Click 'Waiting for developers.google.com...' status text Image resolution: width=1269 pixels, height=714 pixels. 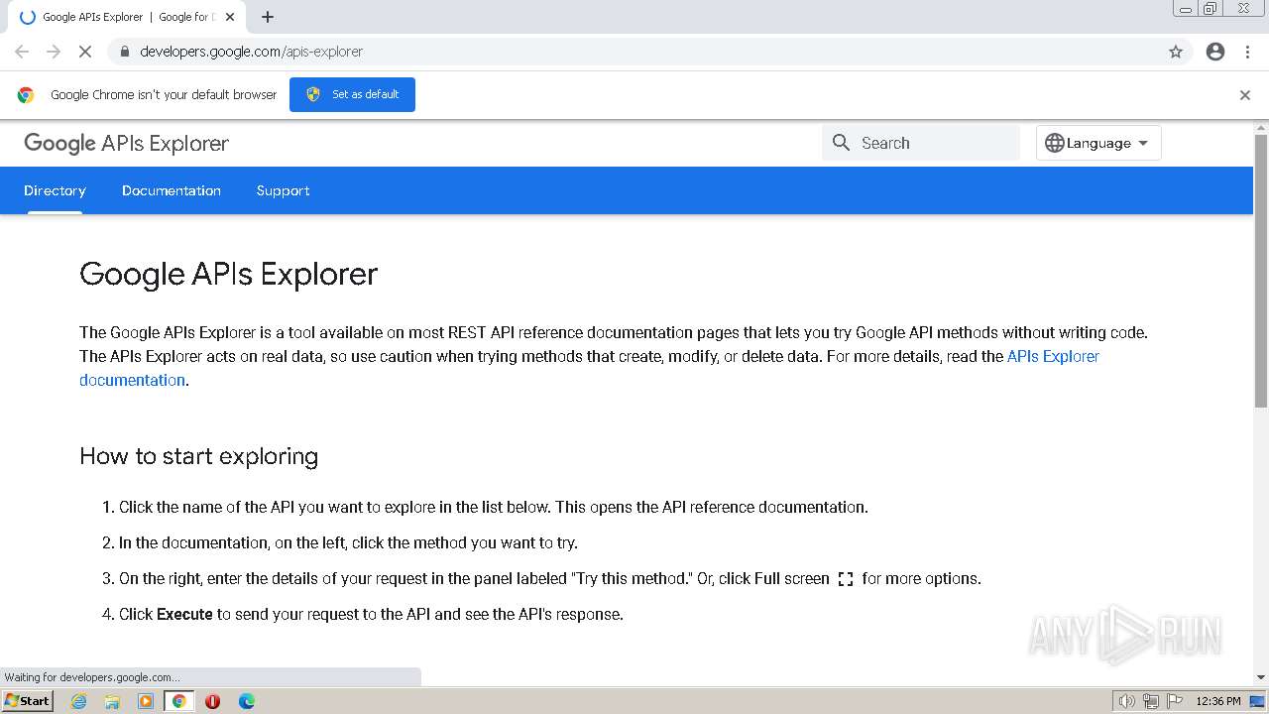92,677
